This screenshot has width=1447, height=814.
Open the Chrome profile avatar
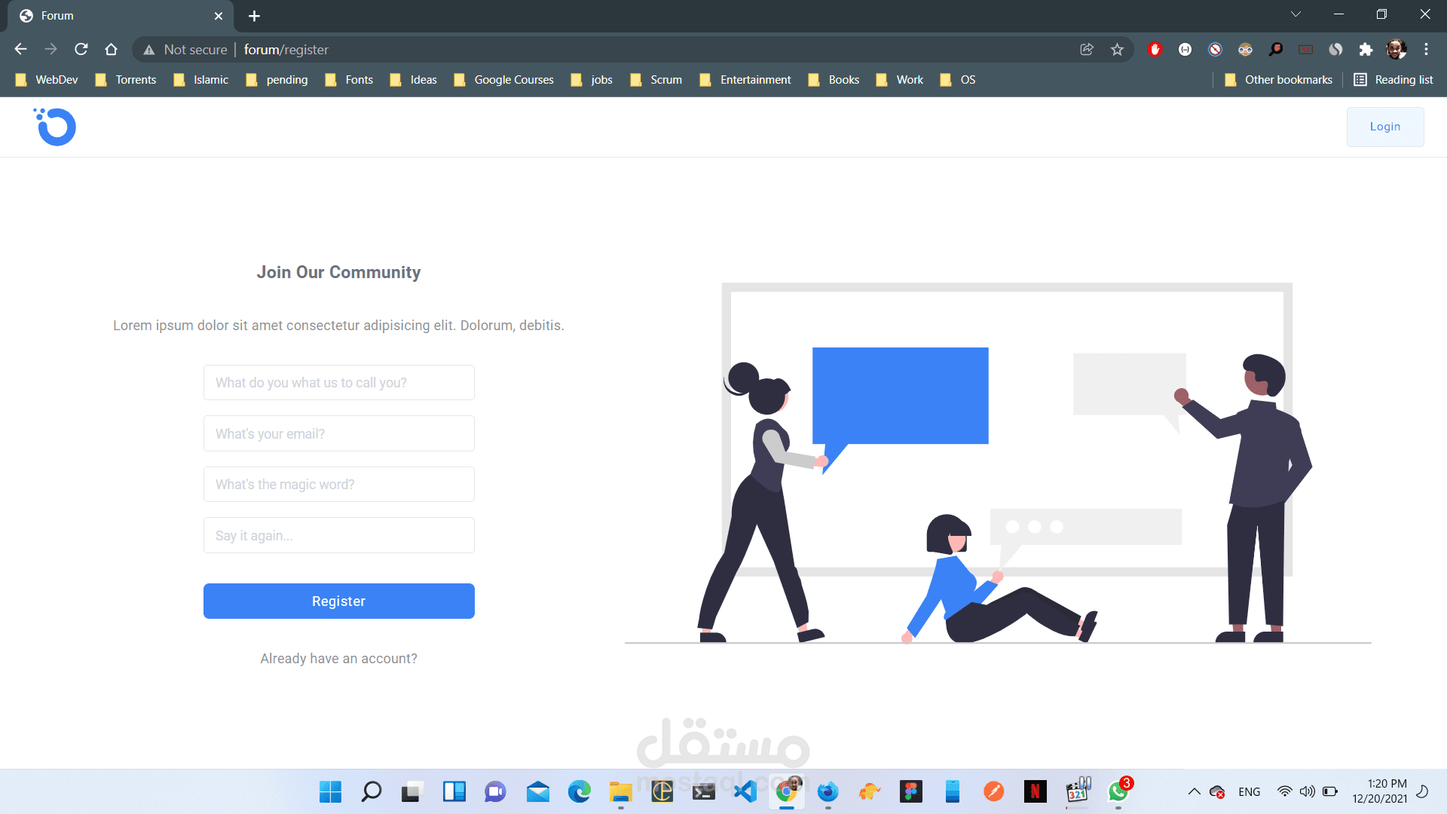point(1396,50)
